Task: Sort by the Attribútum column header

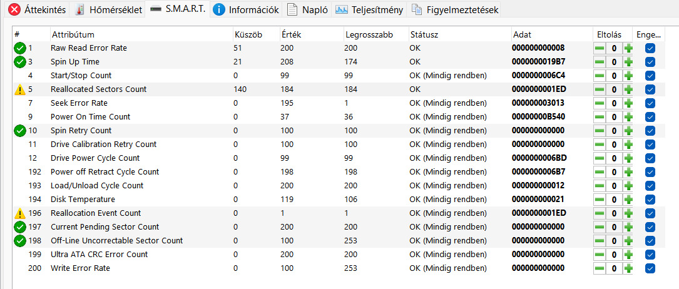Action: pyautogui.click(x=73, y=34)
